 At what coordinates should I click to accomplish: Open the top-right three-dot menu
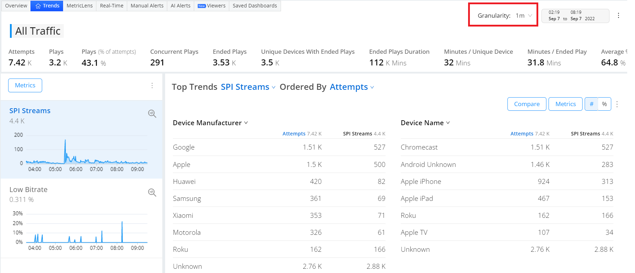[618, 16]
